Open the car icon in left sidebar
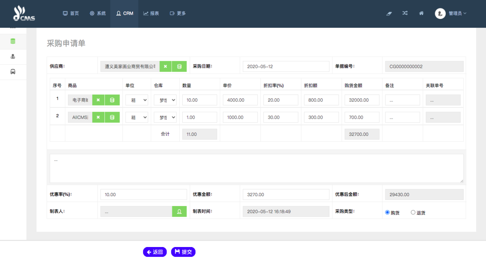Screen dimensions: 486x266 click(13, 72)
